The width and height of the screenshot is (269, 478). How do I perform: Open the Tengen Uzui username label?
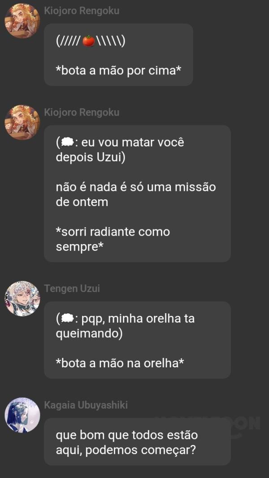point(72,289)
